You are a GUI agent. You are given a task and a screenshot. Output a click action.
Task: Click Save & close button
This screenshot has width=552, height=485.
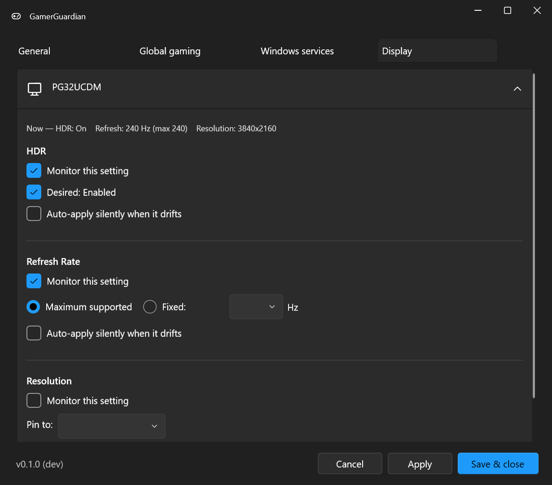[x=498, y=464]
